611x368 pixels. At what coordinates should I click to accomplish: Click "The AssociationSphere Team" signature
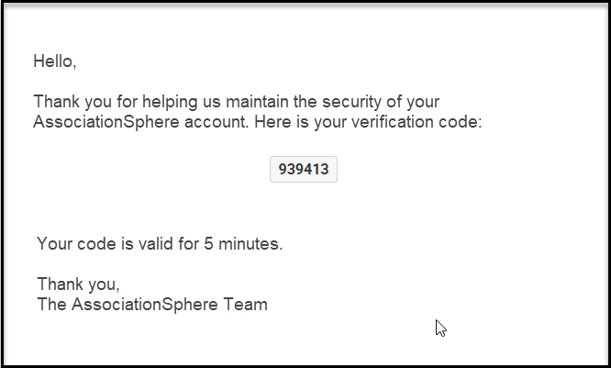[x=152, y=305]
